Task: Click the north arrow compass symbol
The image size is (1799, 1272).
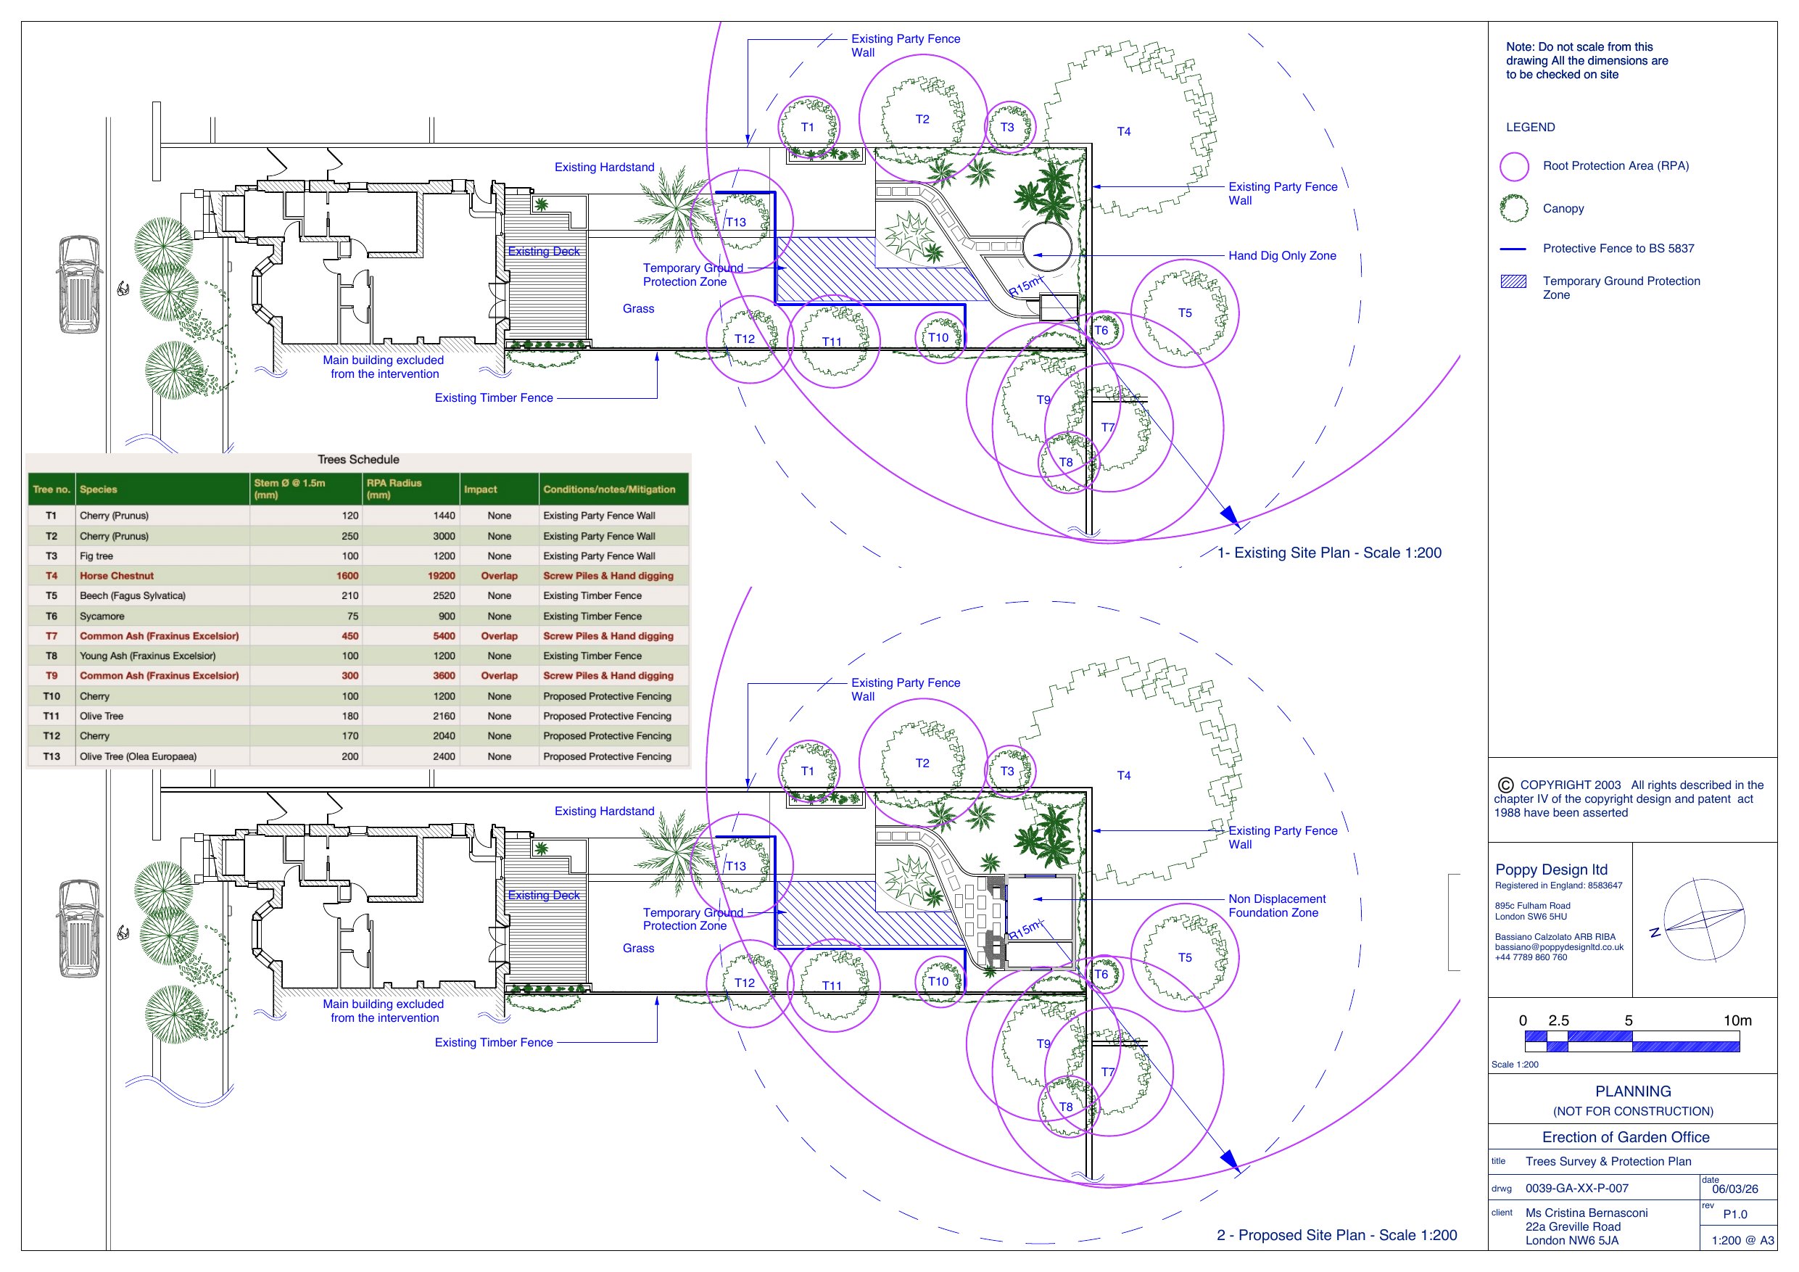Action: tap(1703, 920)
